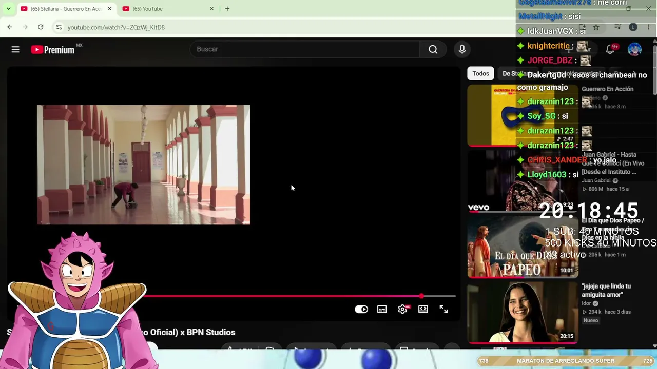This screenshot has width=657, height=369.
Task: Start voice search with the microphone
Action: click(x=462, y=49)
